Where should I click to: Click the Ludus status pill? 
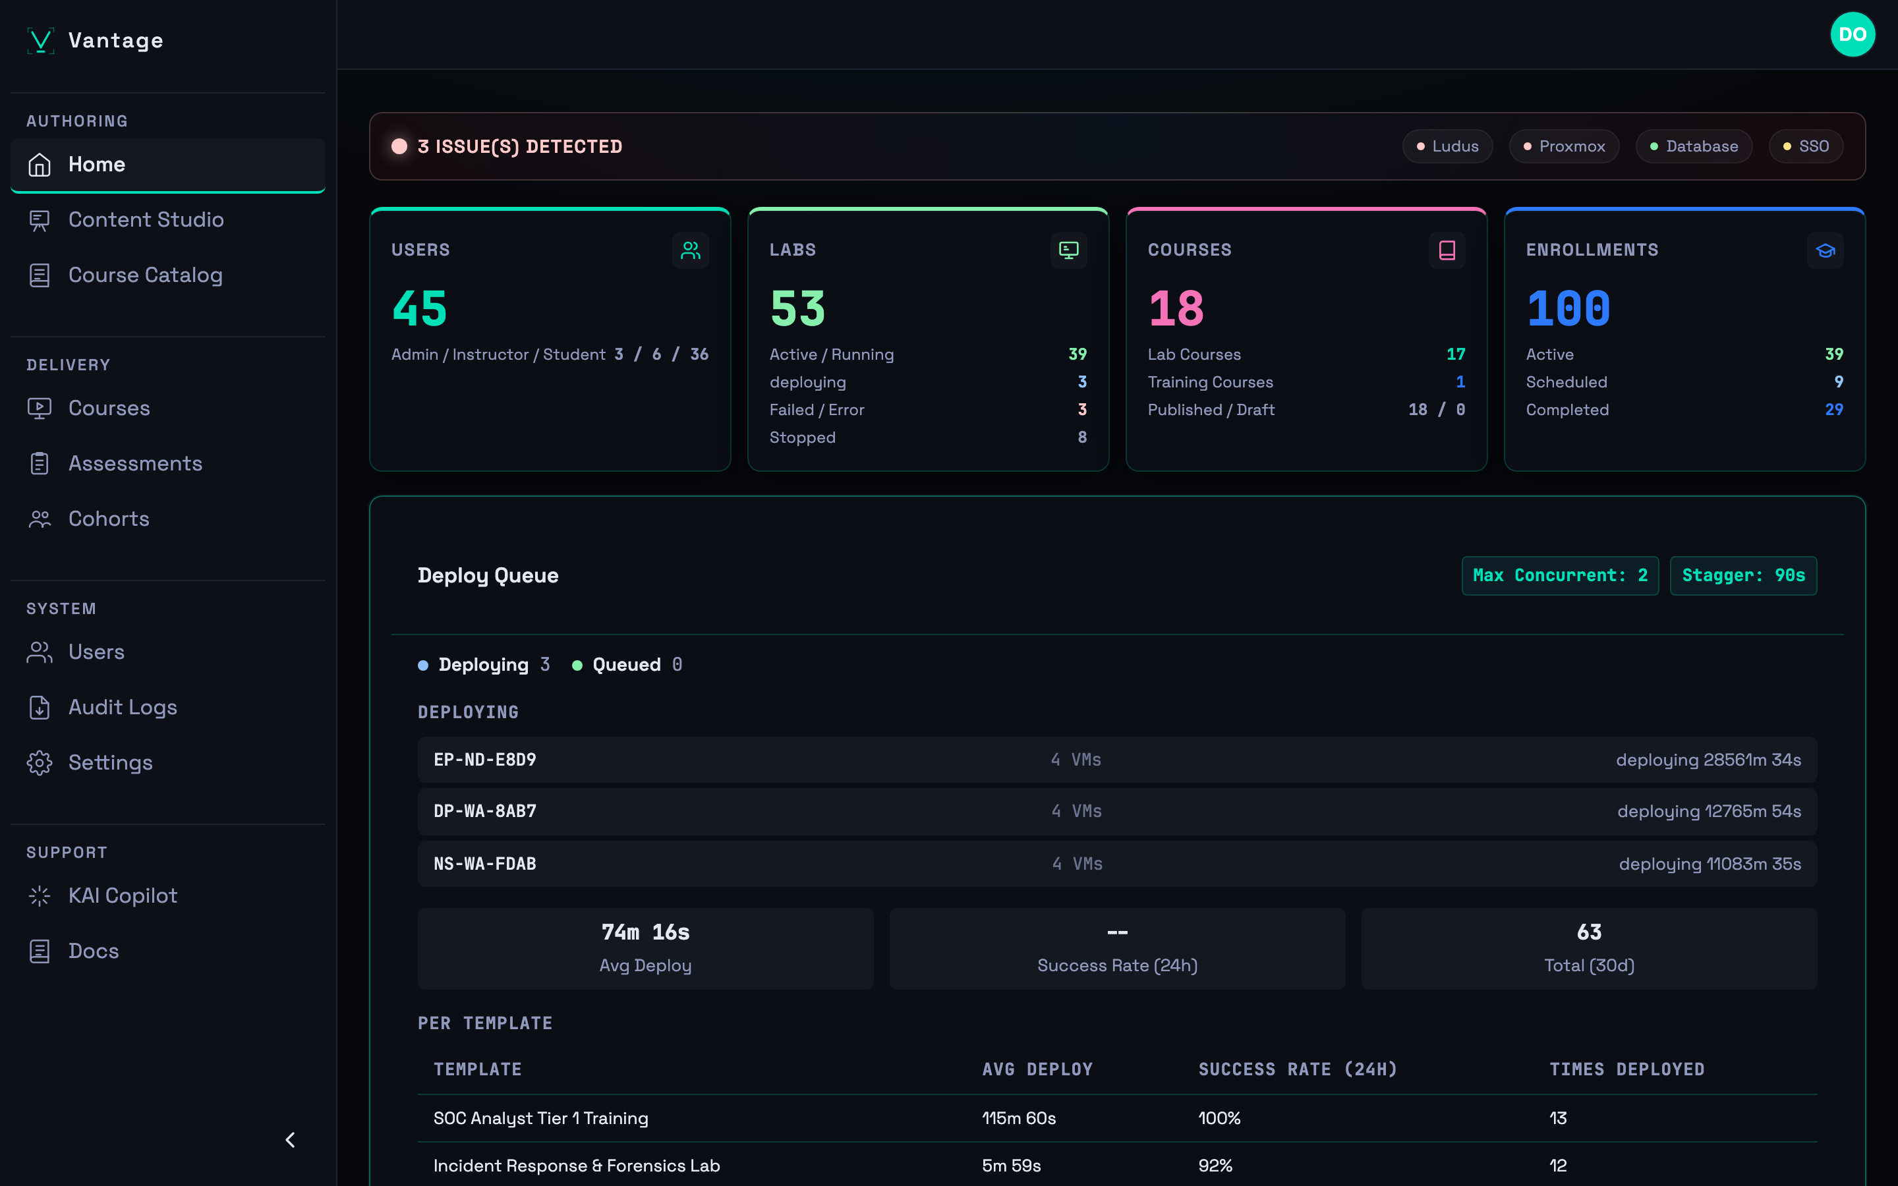pos(1447,147)
